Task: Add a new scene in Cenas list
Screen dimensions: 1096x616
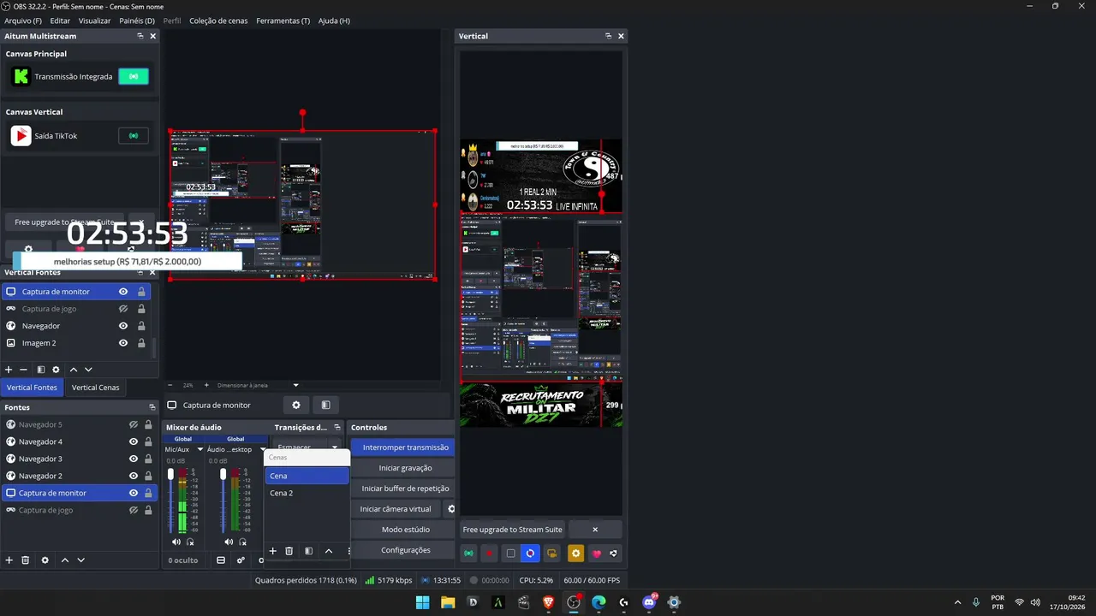Action: [x=273, y=551]
